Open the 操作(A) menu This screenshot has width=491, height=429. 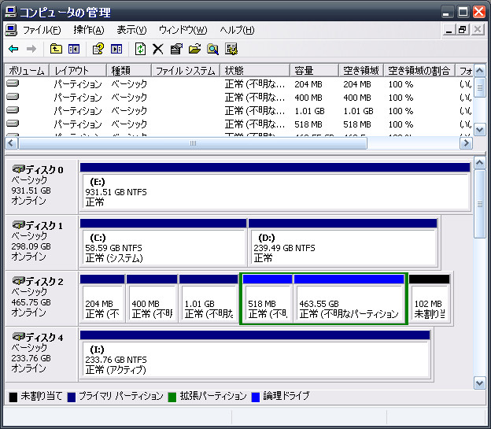tap(89, 30)
